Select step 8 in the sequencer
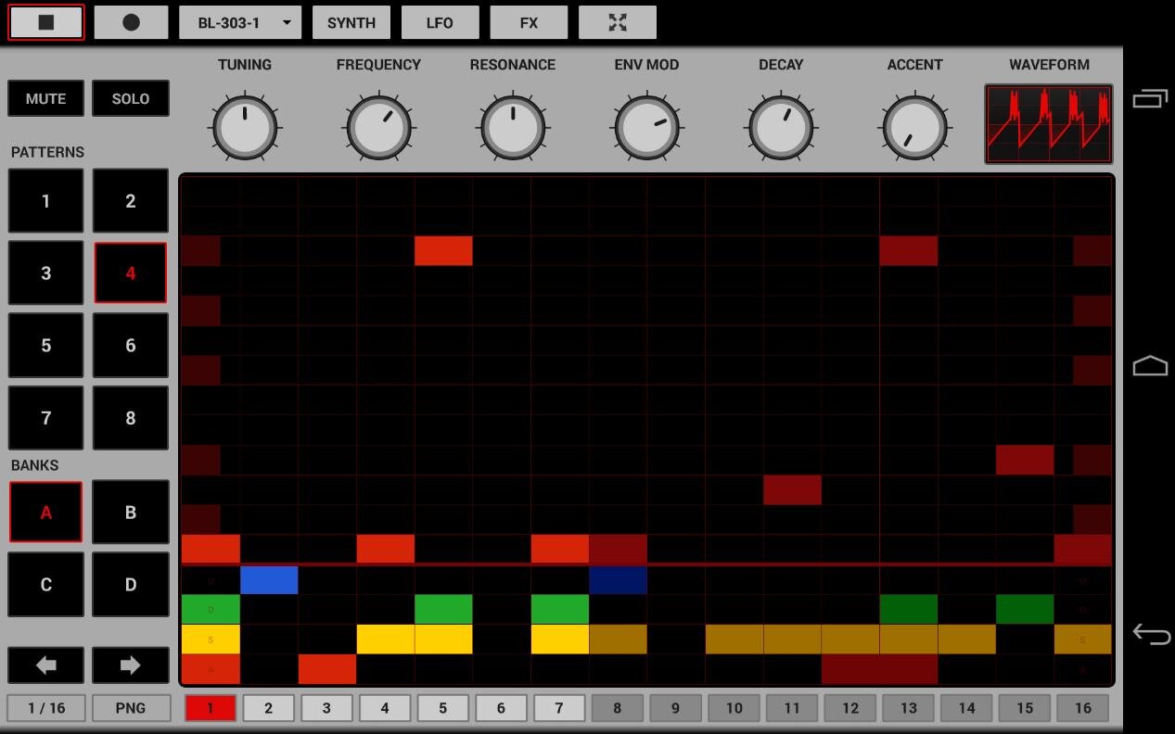 [617, 708]
